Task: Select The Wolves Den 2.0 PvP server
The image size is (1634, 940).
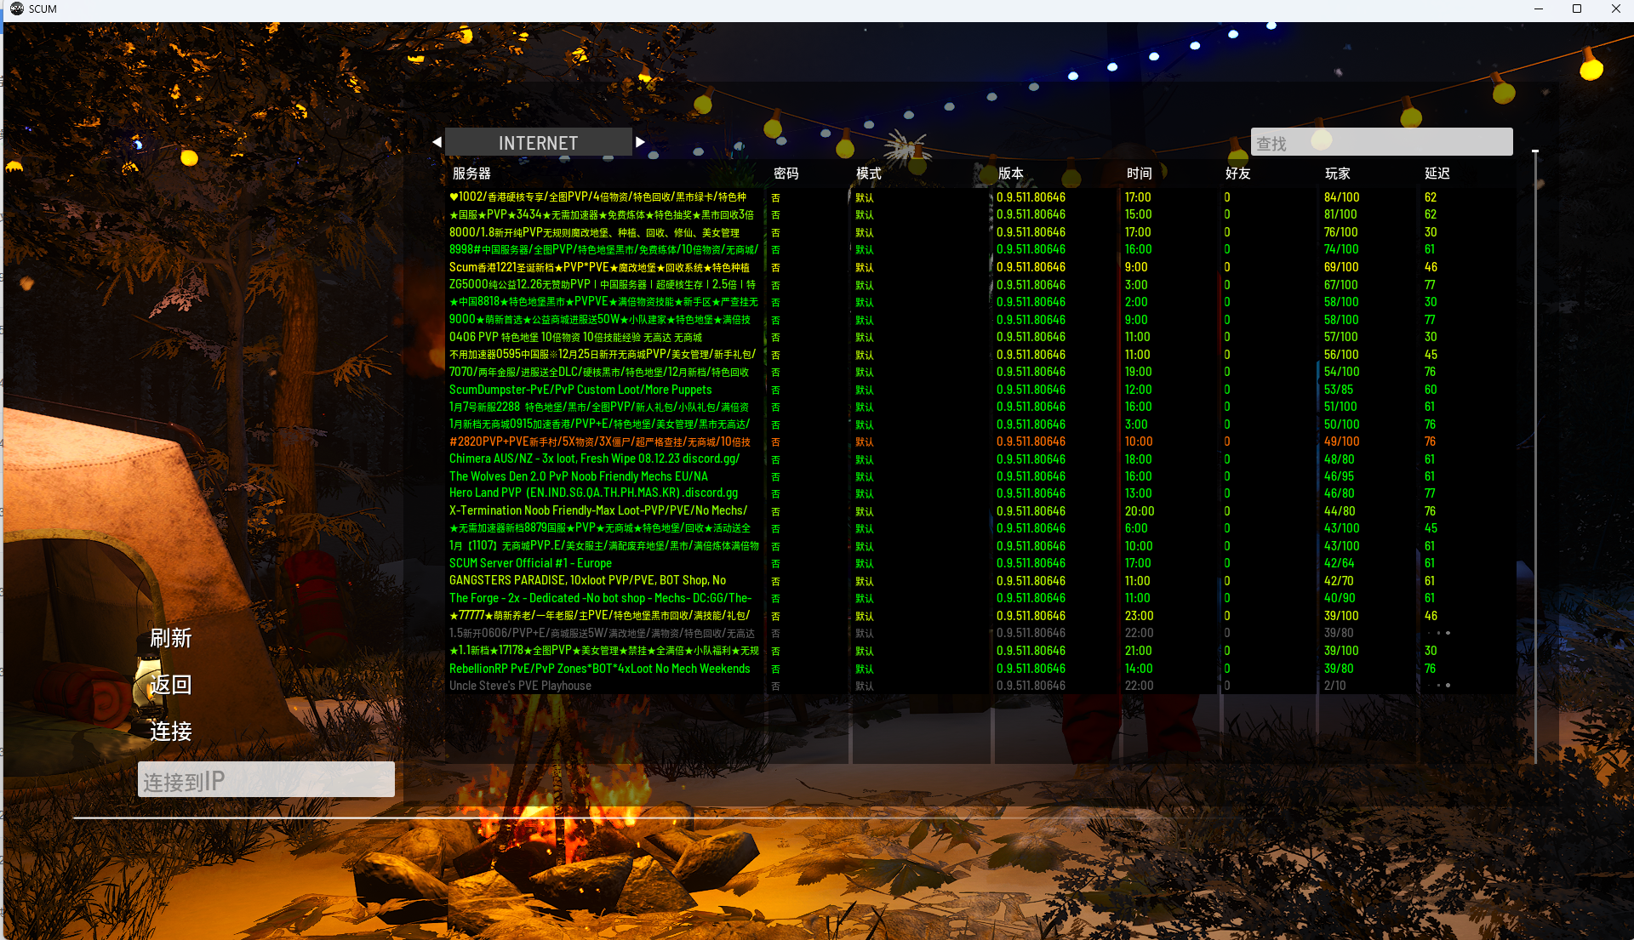Action: [x=979, y=476]
